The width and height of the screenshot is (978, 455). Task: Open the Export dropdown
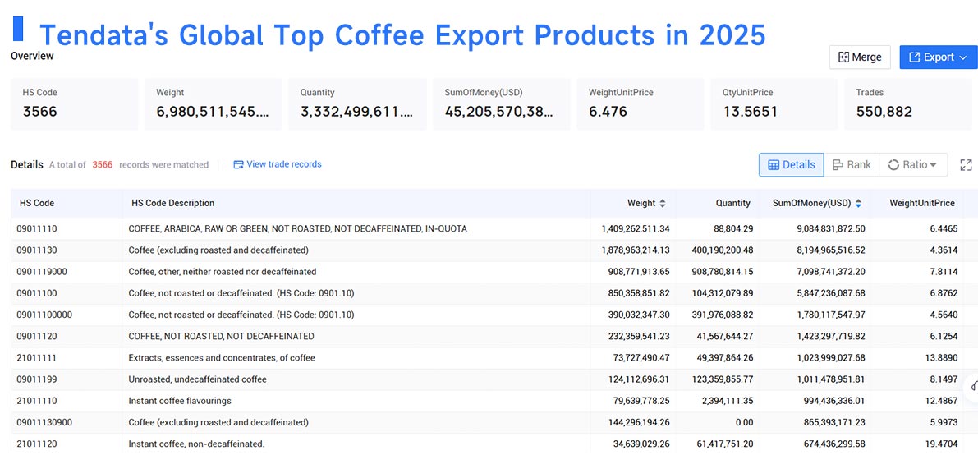click(x=939, y=57)
